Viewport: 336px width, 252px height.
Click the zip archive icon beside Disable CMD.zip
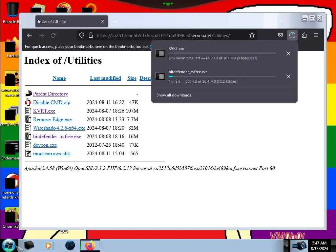[x=28, y=102]
